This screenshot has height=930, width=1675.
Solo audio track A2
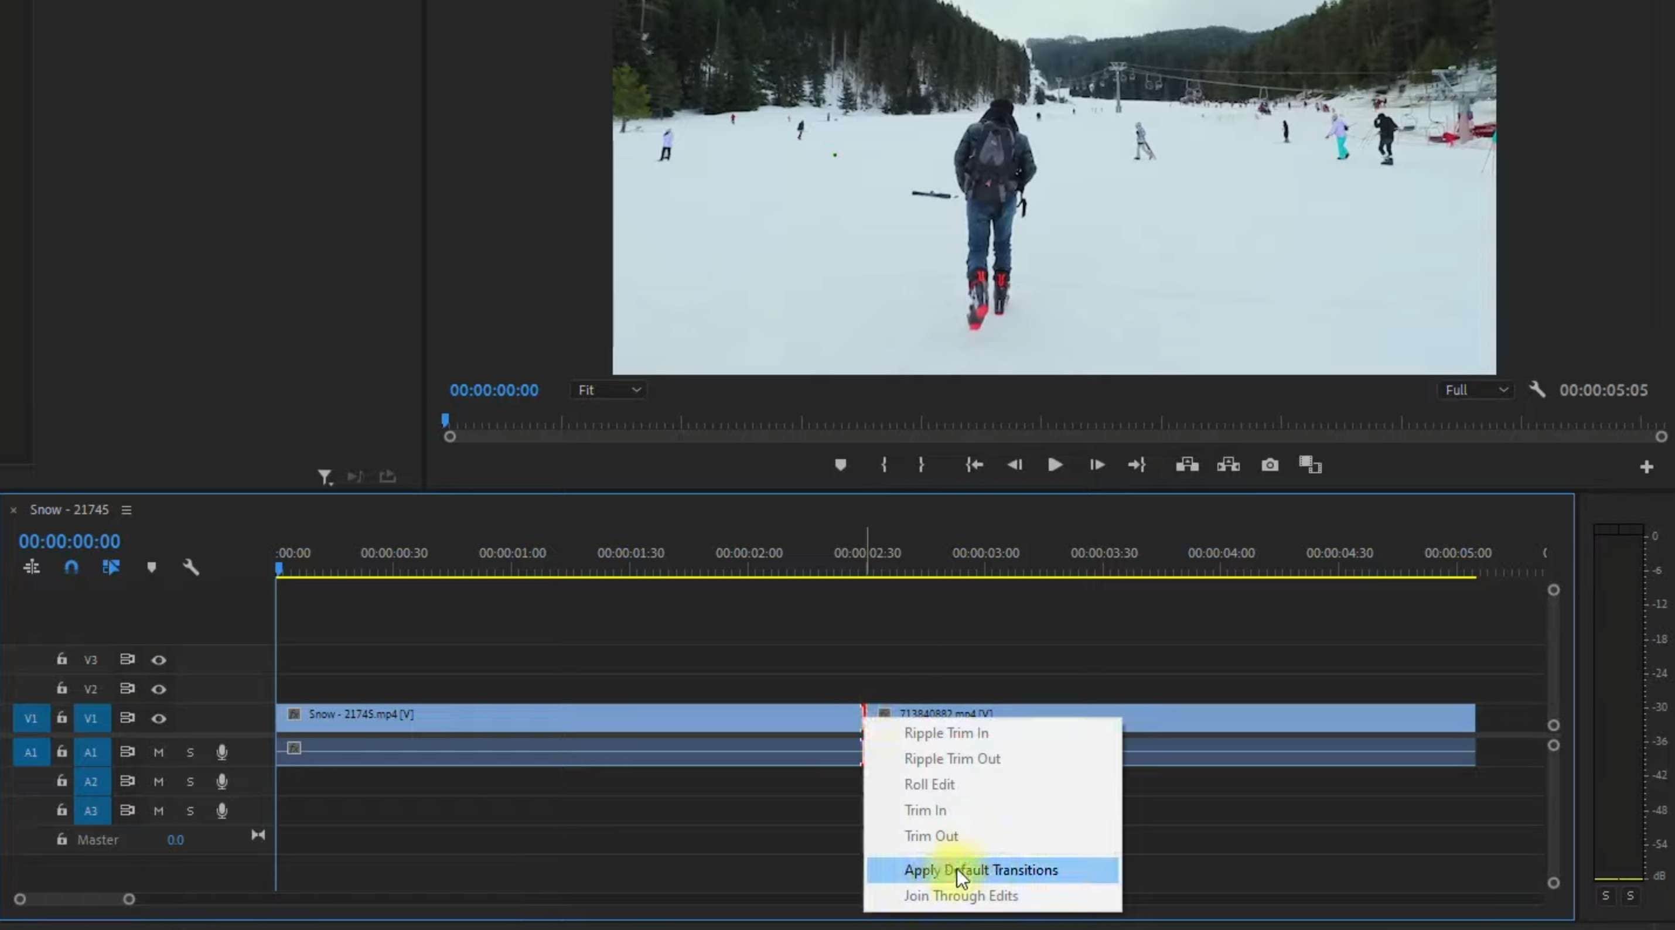(190, 781)
